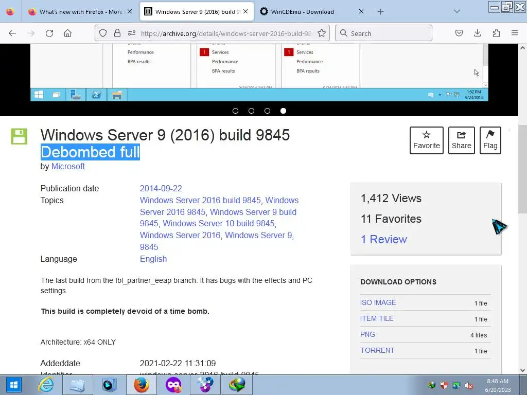Download the ISO IMAGE option
The image size is (527, 395).
tap(378, 302)
